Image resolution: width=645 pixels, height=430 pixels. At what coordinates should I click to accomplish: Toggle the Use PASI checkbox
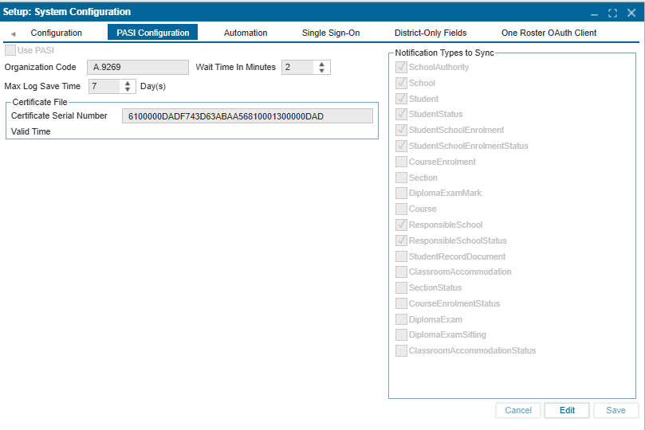[x=10, y=50]
